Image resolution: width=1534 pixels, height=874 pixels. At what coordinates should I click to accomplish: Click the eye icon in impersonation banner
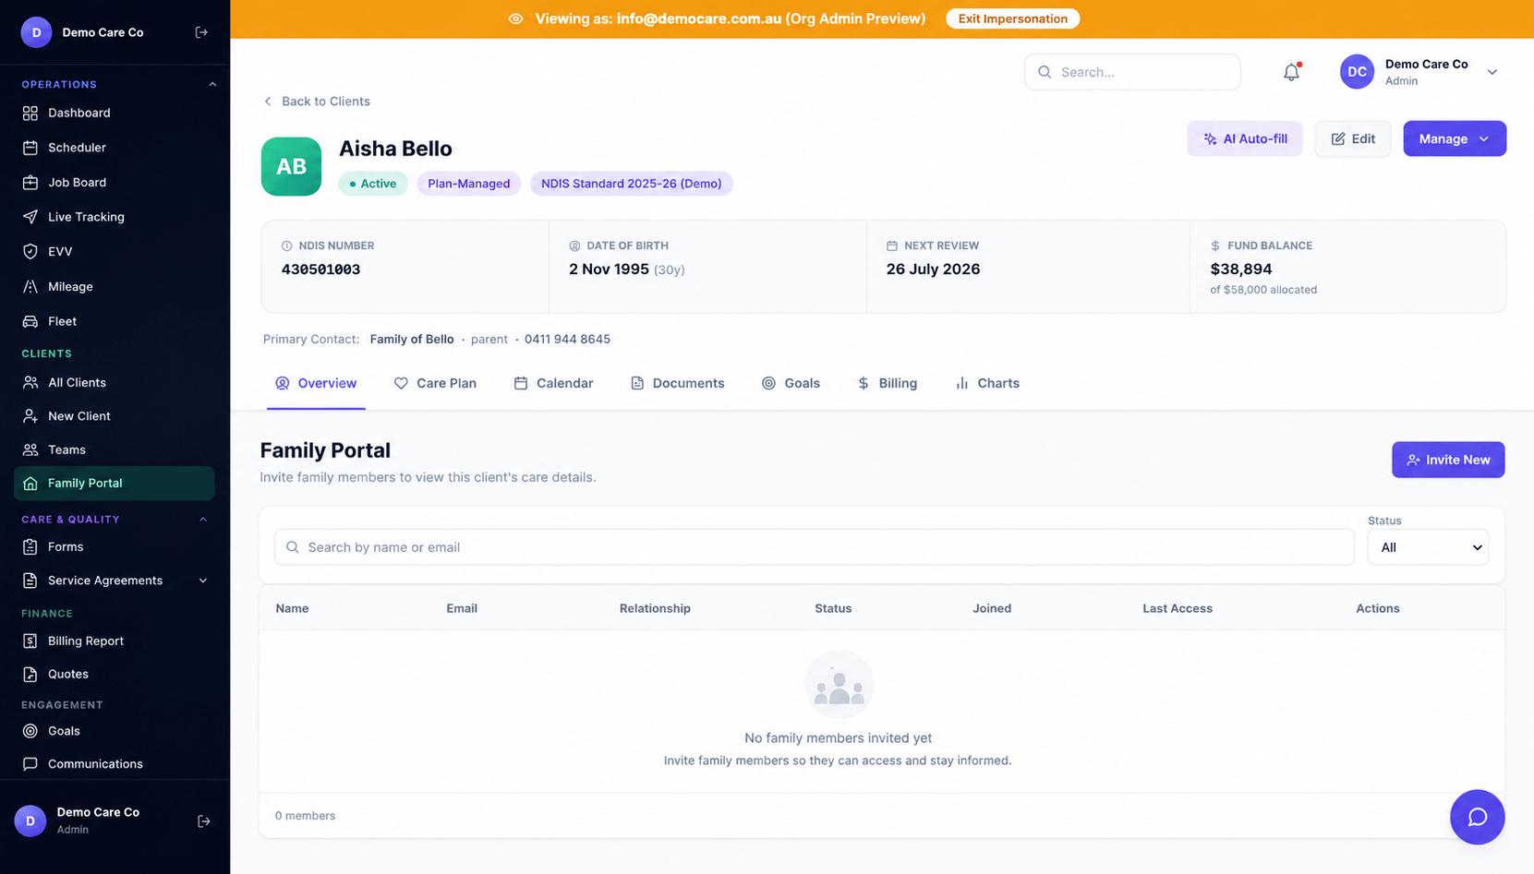(515, 18)
